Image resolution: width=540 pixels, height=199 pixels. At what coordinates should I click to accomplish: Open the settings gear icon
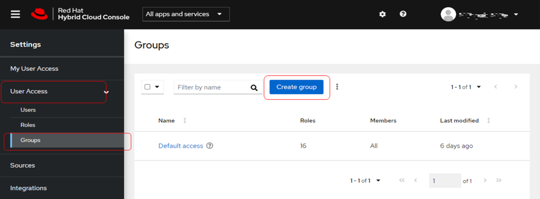(x=382, y=14)
